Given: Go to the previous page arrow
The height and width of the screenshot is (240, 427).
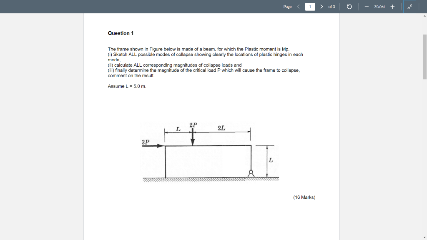Looking at the screenshot, I should tap(299, 7).
